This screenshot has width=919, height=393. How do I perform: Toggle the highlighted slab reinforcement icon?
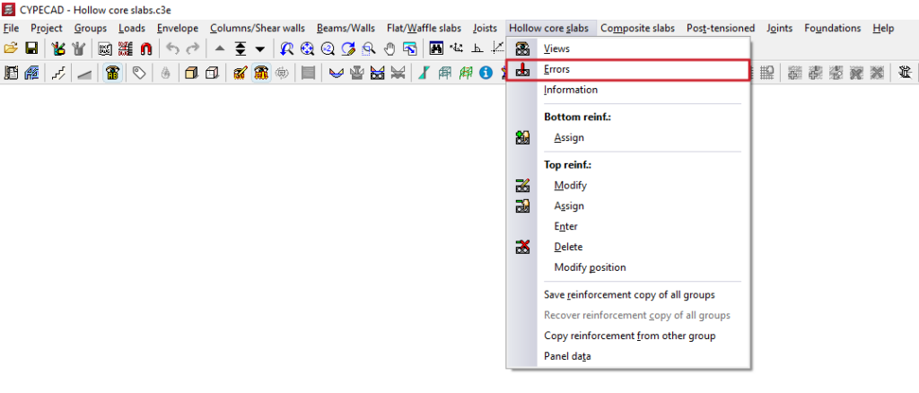click(262, 73)
